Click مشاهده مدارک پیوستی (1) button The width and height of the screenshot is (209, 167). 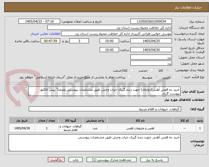(x=112, y=160)
